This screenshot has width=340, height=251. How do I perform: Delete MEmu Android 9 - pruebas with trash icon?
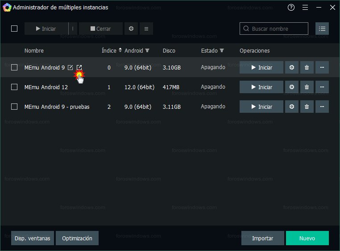307,107
